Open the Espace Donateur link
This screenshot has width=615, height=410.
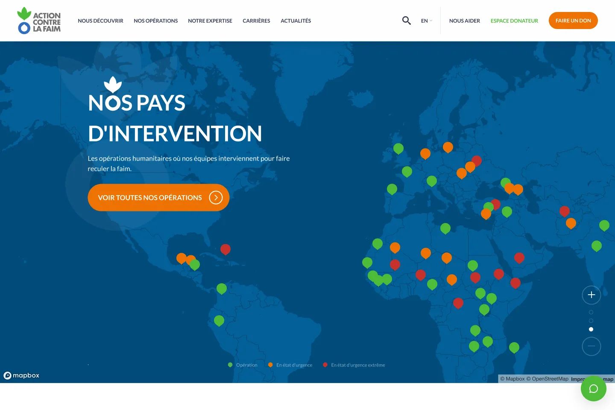coord(514,20)
